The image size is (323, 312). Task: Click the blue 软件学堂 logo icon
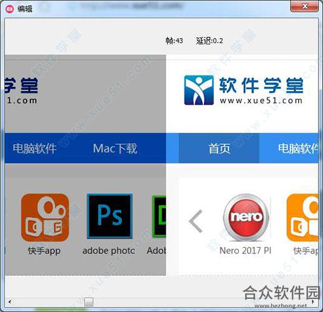click(199, 90)
